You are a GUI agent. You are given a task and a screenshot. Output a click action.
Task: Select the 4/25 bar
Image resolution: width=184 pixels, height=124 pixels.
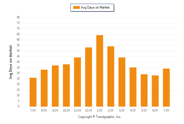(x=133, y=87)
